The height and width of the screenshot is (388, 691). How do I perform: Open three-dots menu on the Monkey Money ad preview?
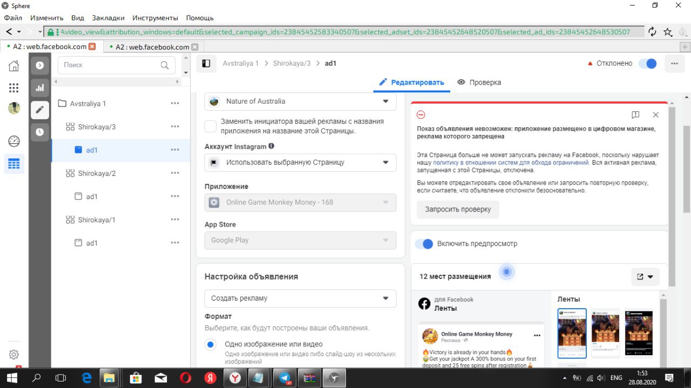tap(537, 335)
